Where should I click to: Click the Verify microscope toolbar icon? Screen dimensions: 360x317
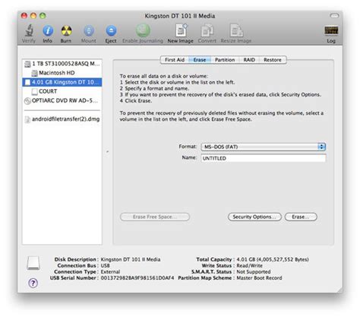(29, 30)
